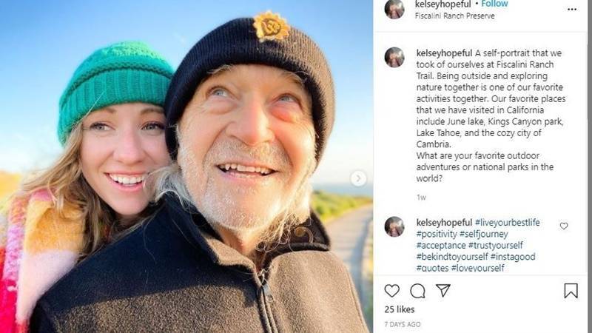Like the post with the heart icon
The image size is (592, 333).
(392, 291)
